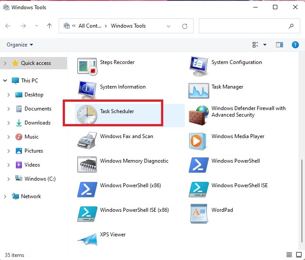Screen dimensions: 305x260
Task: Click the file list vertical scrollbar
Action: pyautogui.click(x=302, y=201)
